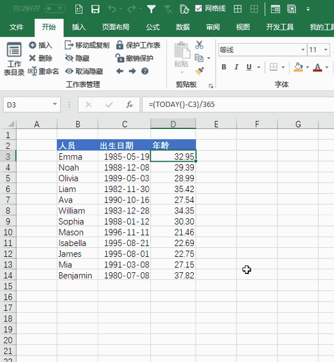
Task: Open the clipboard pane launcher
Action: pos(211,86)
